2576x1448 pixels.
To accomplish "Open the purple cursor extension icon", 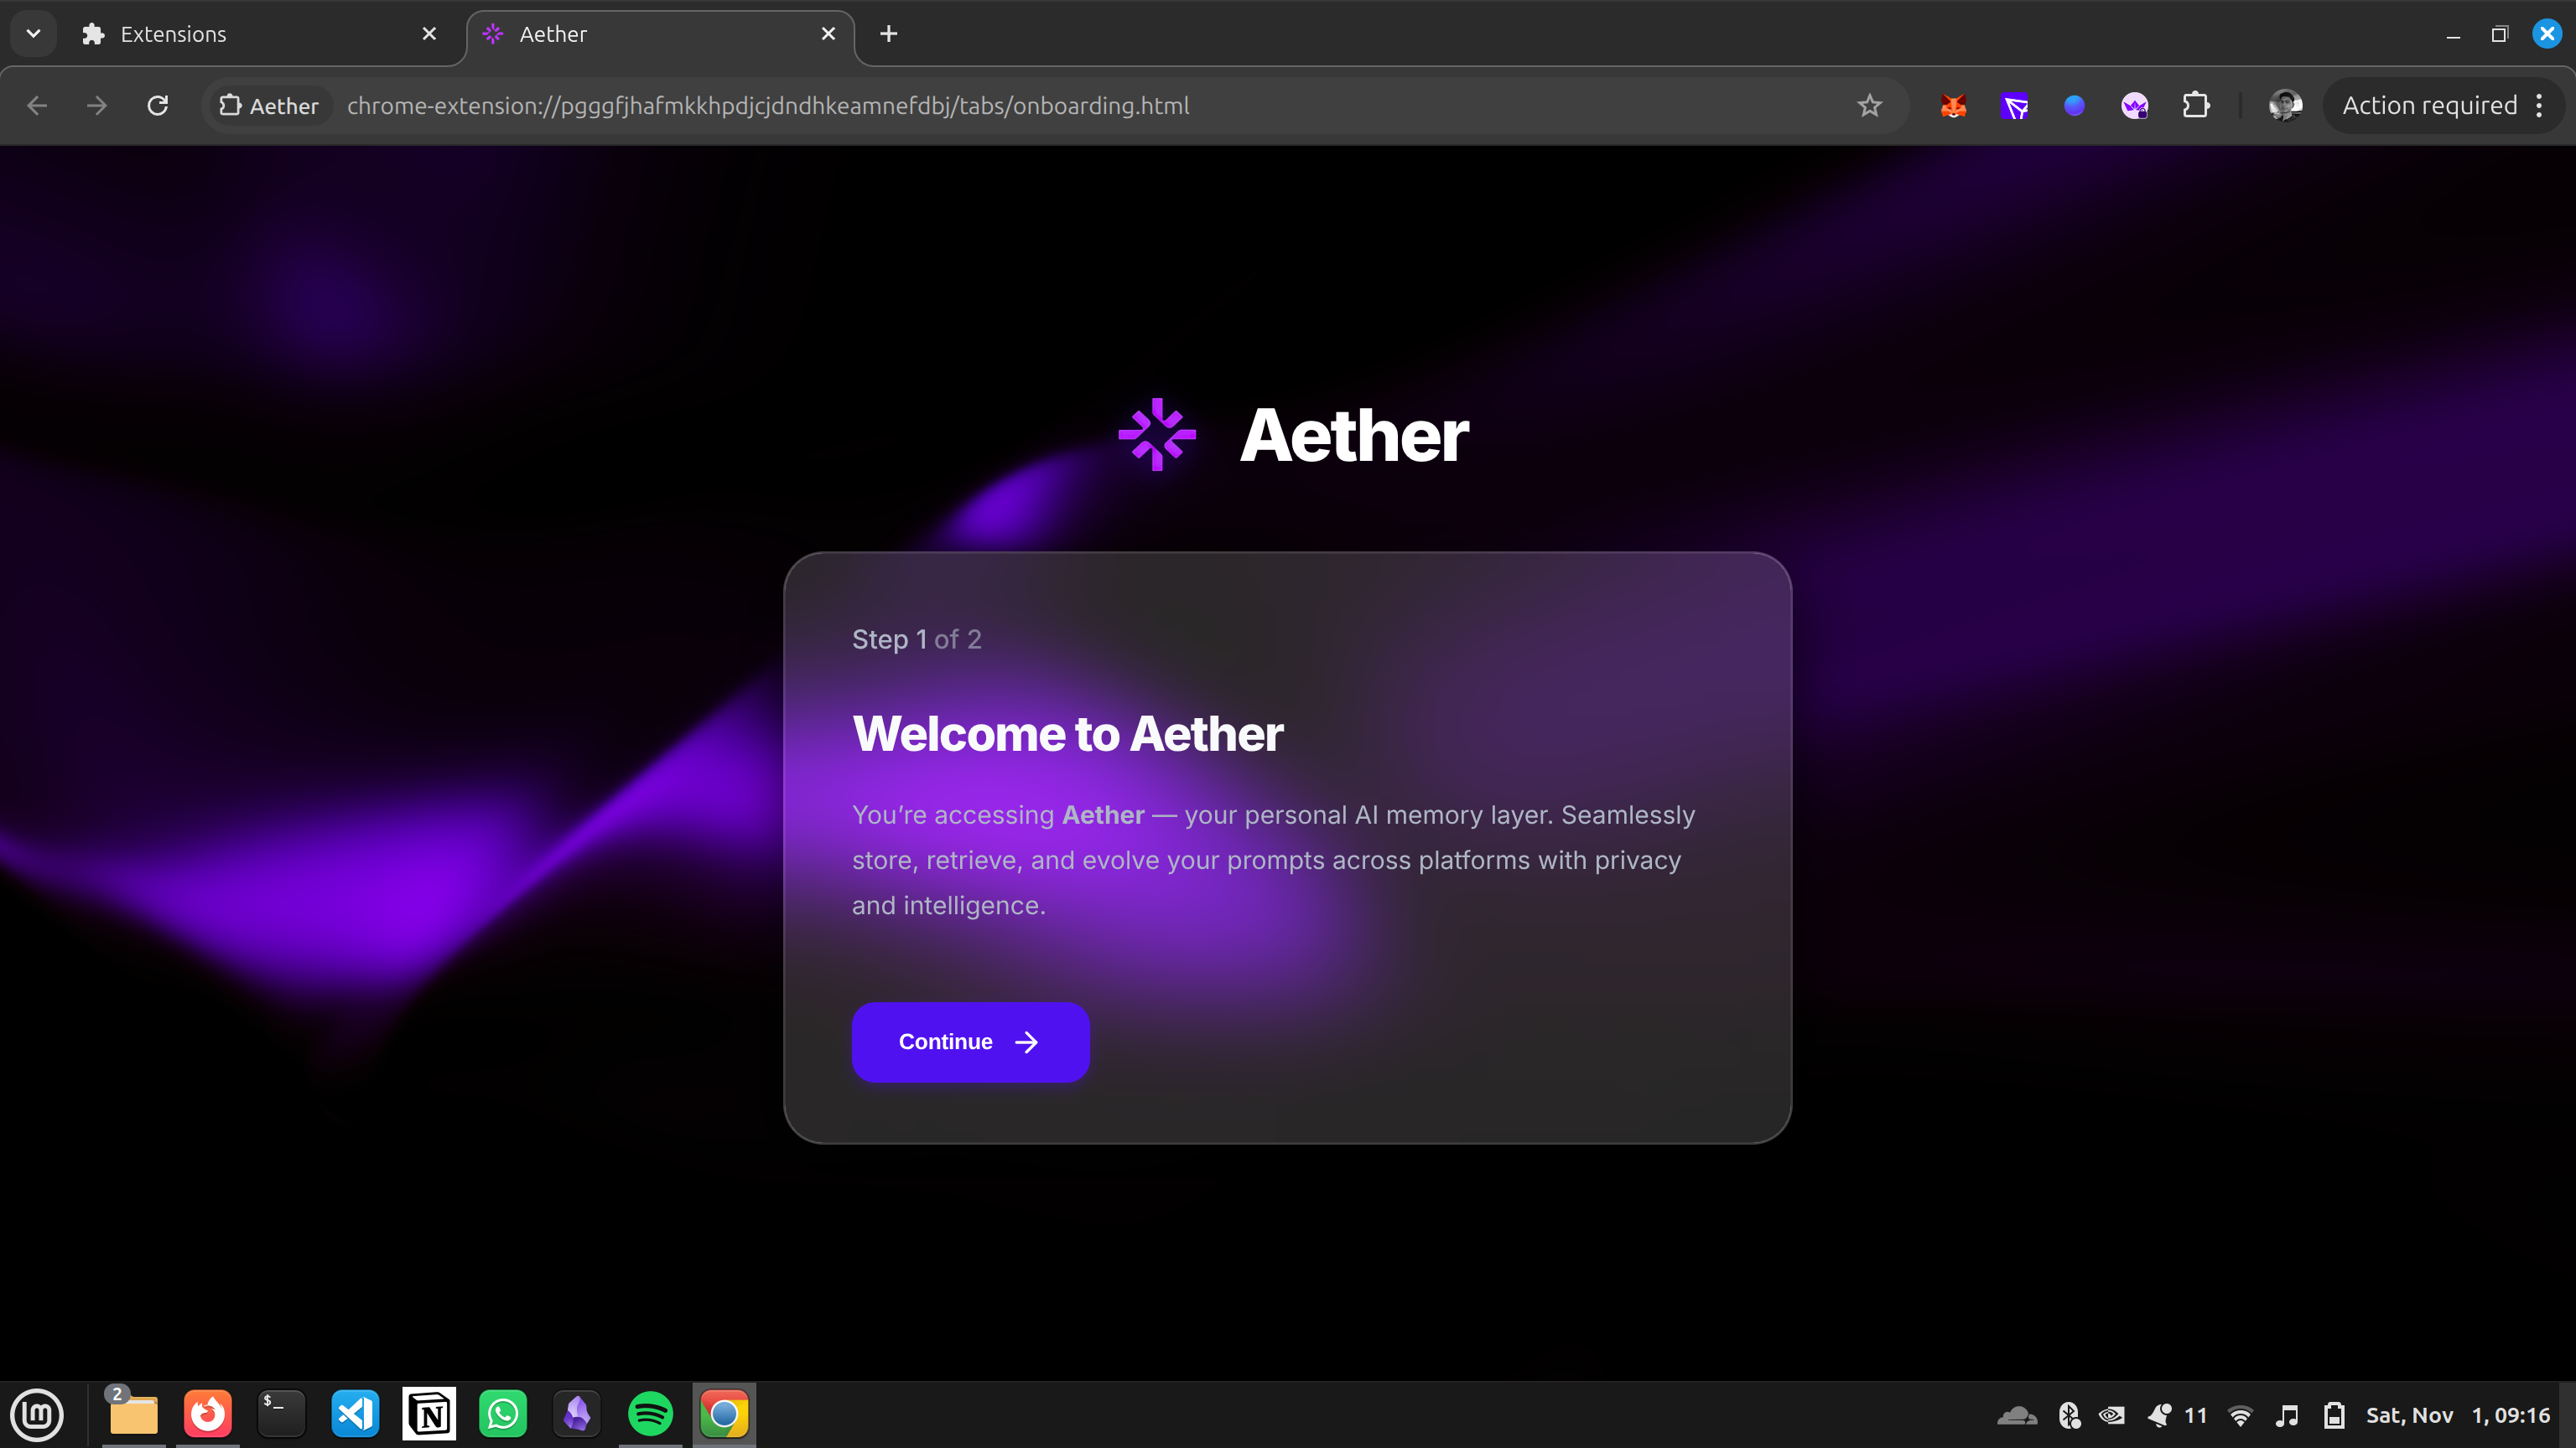I will point(2014,106).
